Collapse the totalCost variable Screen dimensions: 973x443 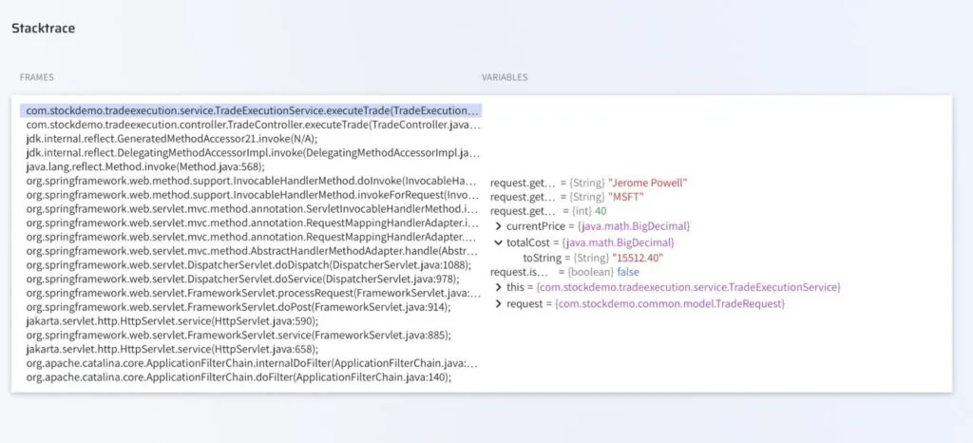click(498, 242)
